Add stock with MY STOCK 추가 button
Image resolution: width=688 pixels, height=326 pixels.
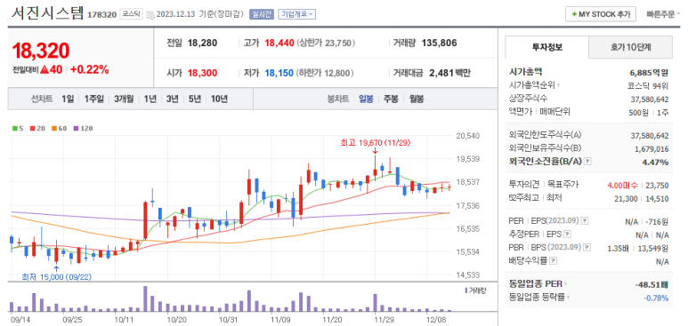(x=600, y=14)
